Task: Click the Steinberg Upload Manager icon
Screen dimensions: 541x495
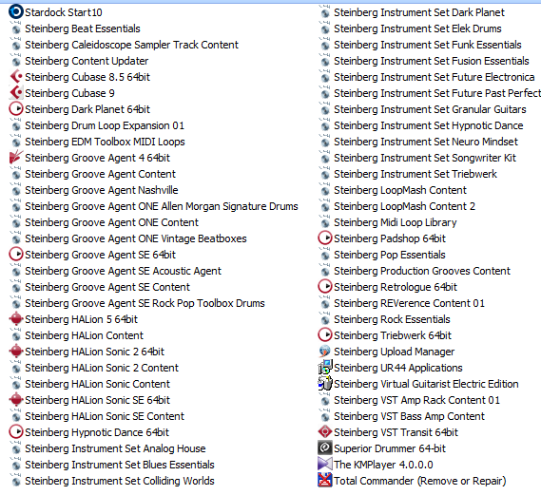Action: [x=324, y=352]
